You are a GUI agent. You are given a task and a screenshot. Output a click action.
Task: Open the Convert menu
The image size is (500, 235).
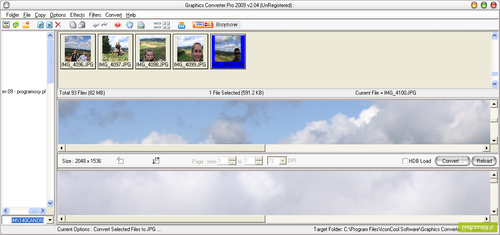click(x=113, y=15)
